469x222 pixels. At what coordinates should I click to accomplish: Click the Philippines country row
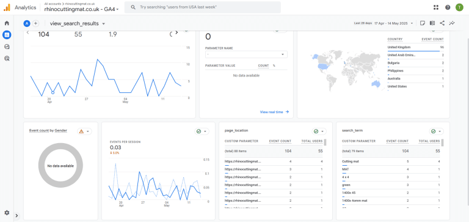415,71
